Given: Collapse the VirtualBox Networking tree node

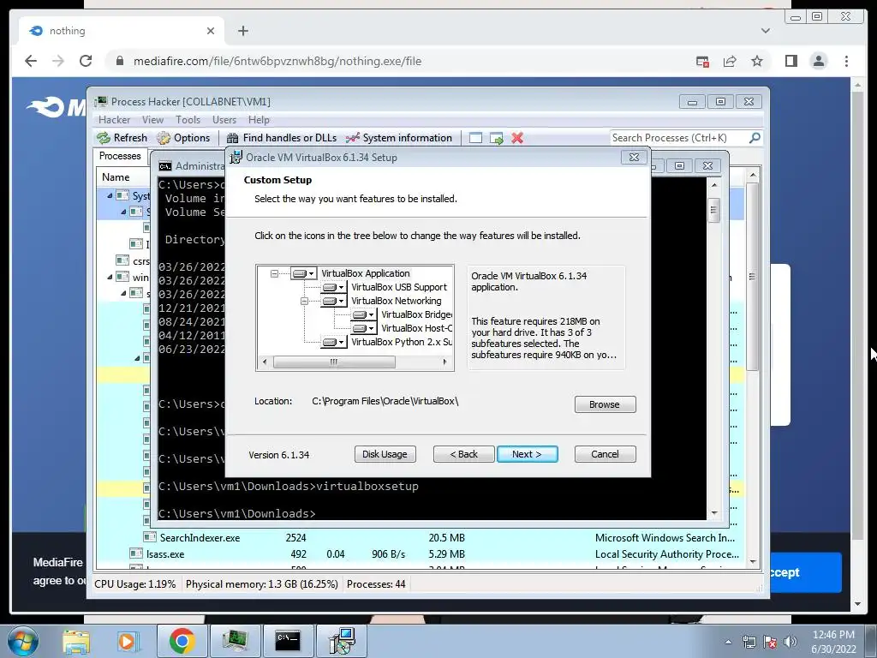Looking at the screenshot, I should [x=304, y=301].
